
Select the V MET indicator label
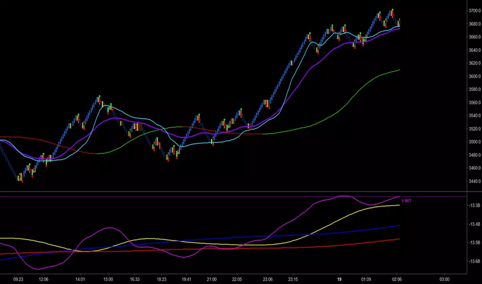point(406,201)
